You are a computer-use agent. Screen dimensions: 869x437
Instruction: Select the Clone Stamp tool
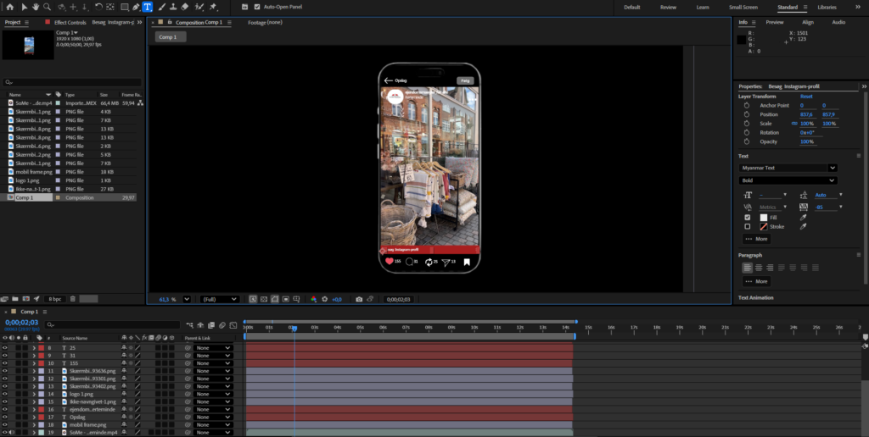coord(173,7)
